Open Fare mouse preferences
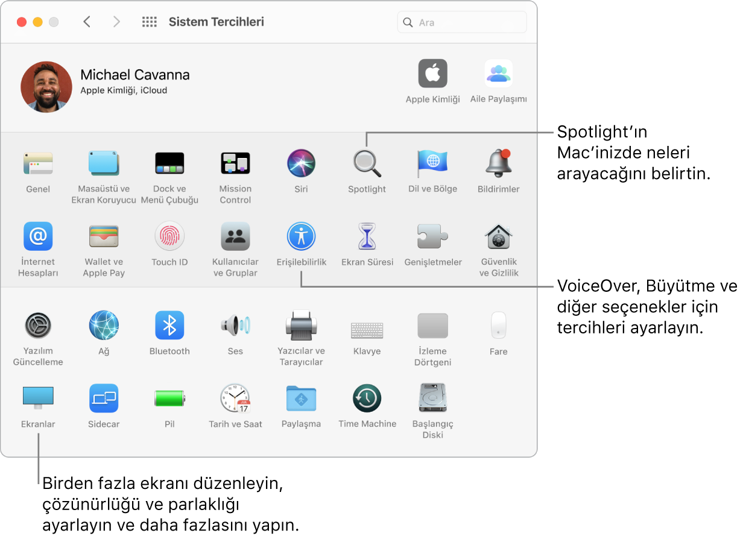The width and height of the screenshot is (743, 539). click(x=498, y=326)
